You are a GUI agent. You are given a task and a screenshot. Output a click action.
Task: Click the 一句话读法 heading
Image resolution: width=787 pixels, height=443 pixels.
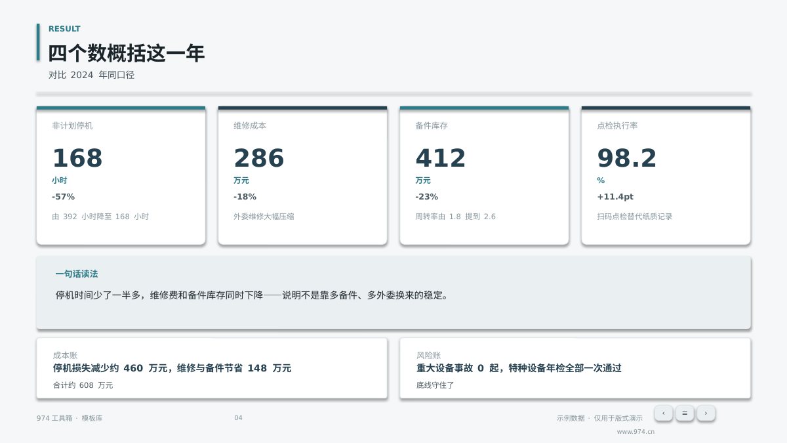(x=77, y=274)
